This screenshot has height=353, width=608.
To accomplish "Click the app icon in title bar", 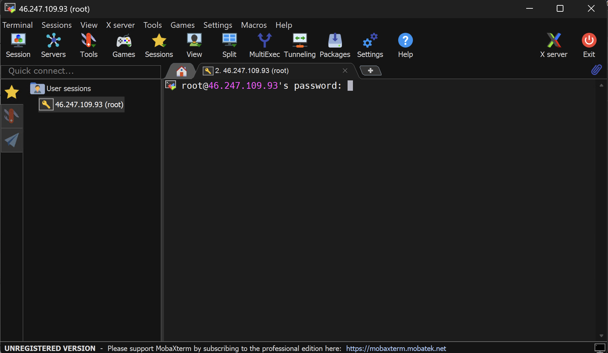I will 10,8.
